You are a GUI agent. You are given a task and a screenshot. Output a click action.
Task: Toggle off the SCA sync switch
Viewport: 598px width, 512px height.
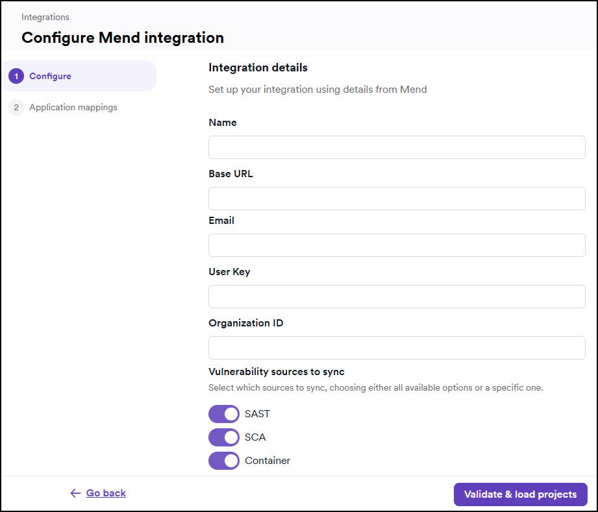(x=223, y=437)
